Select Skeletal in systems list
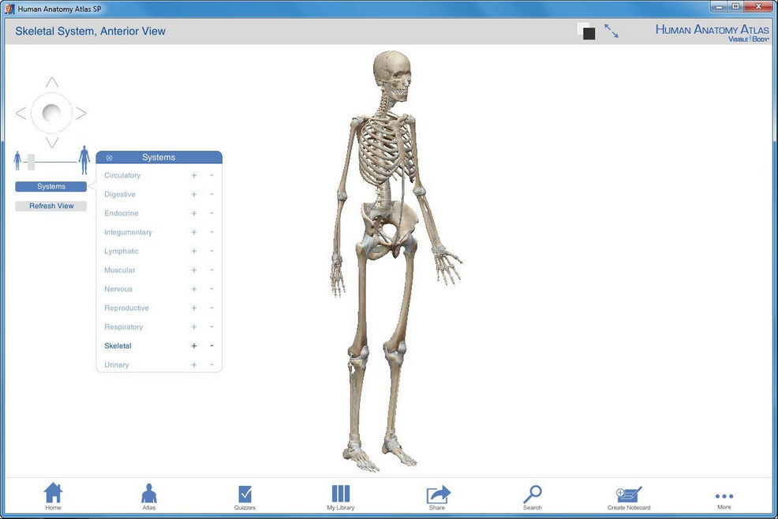 click(x=118, y=345)
